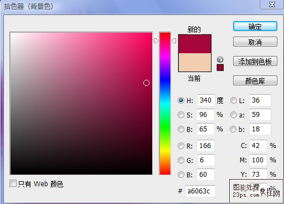The width and height of the screenshot is (284, 204).
Task: Select the Lab lowercase b radio button
Action: click(x=233, y=129)
